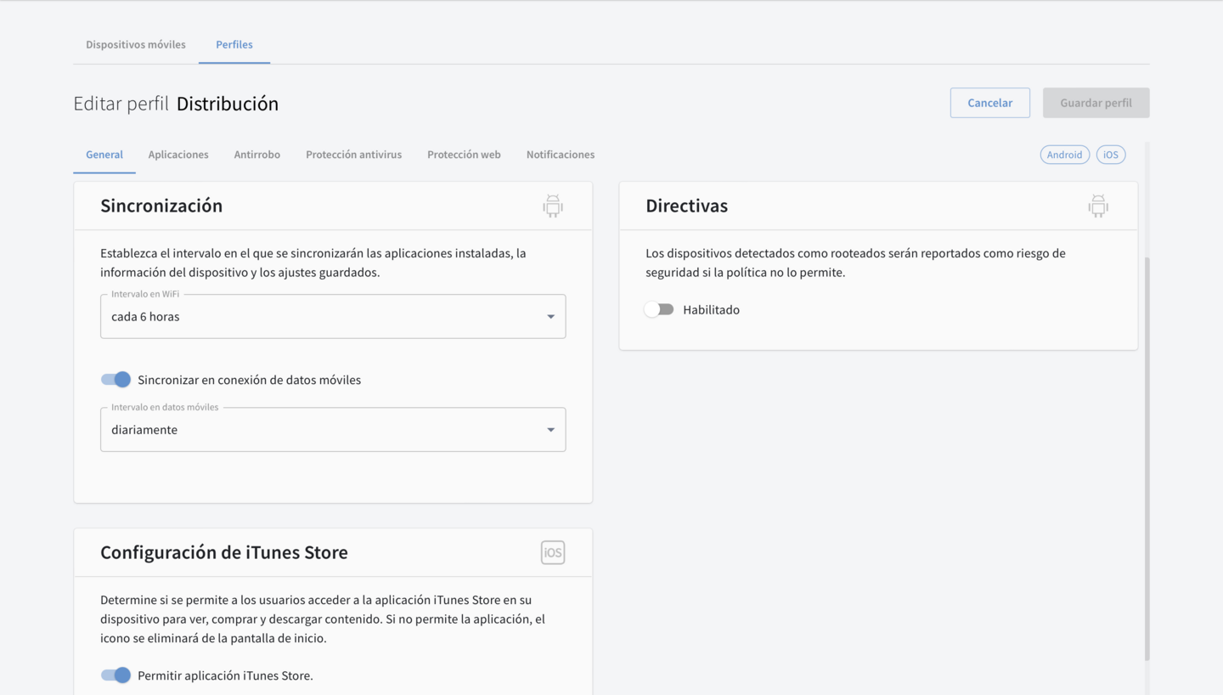Image resolution: width=1223 pixels, height=695 pixels.
Task: Disable sync on mobile data connection
Action: 116,380
